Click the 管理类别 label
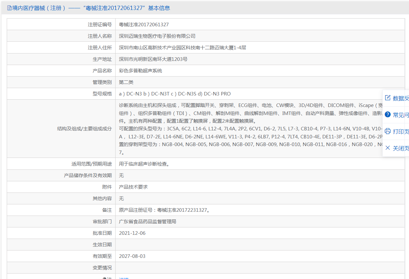The height and width of the screenshot is (279, 409). point(102,82)
